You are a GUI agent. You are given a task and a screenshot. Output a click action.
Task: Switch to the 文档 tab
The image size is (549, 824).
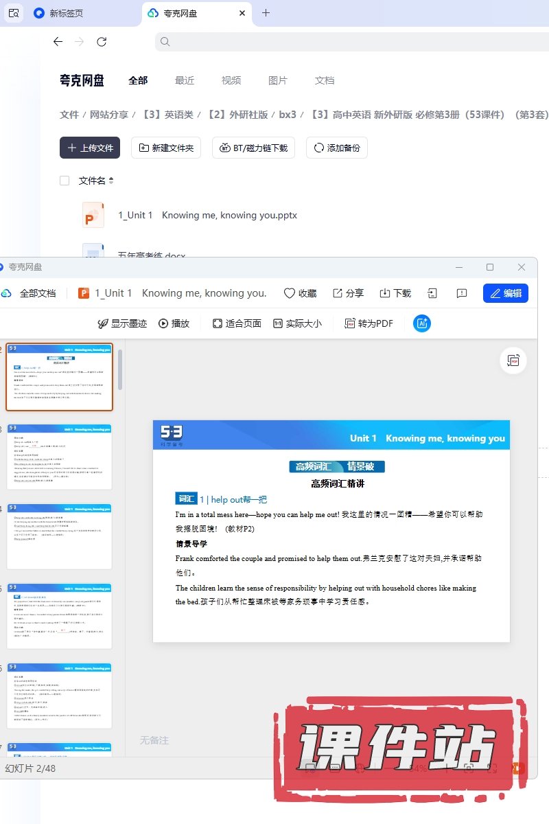[x=325, y=80]
